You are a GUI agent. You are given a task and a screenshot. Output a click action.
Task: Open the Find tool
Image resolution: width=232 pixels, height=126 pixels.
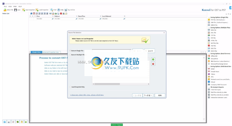point(53,10)
